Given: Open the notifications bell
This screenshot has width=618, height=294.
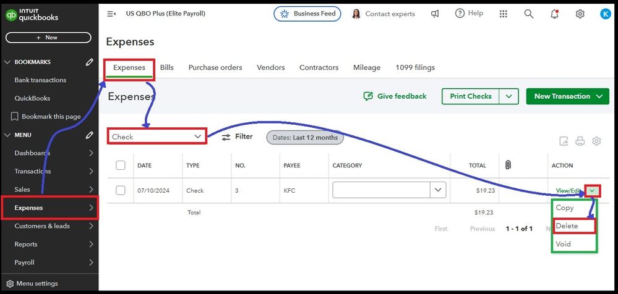Looking at the screenshot, I should click(x=554, y=14).
